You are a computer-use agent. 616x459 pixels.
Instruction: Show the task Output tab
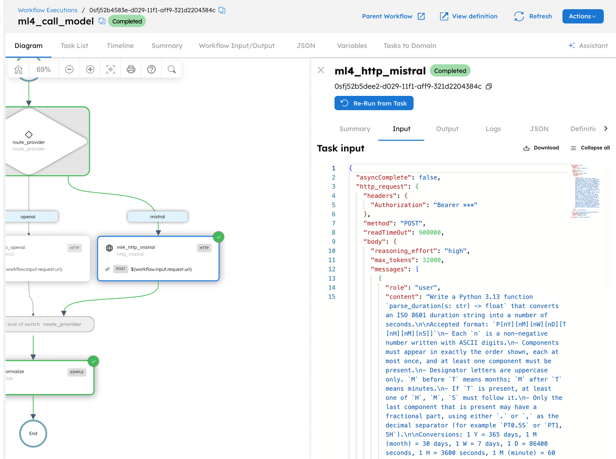coord(447,129)
